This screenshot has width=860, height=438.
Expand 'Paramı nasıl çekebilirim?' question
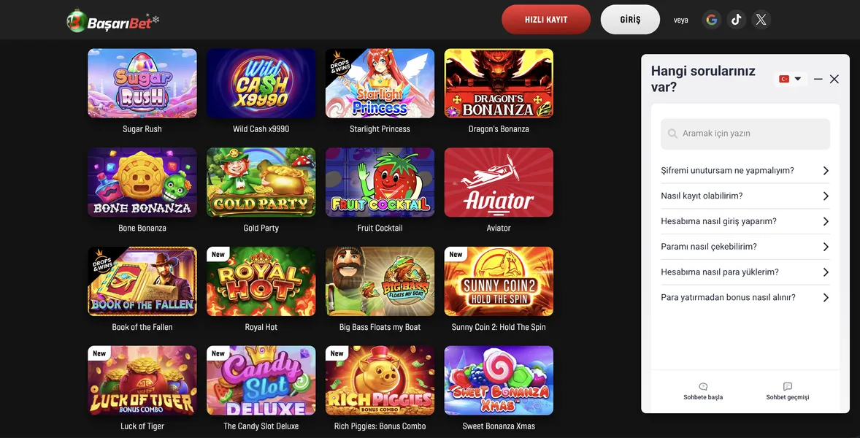tap(745, 247)
